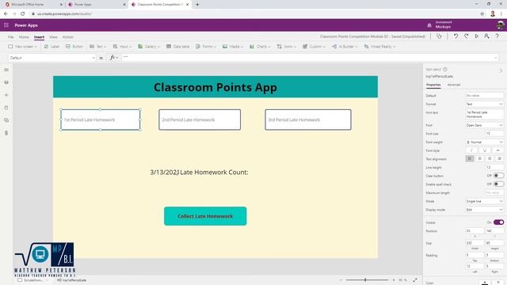Open the Text controls dropdown
Image resolution: width=507 pixels, height=285 pixels.
97,47
